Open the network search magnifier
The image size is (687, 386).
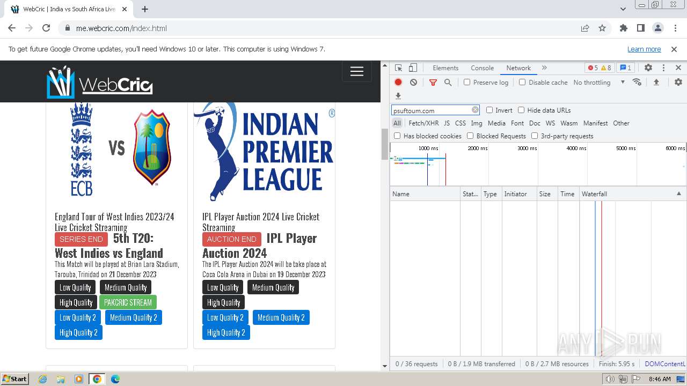[x=448, y=83]
